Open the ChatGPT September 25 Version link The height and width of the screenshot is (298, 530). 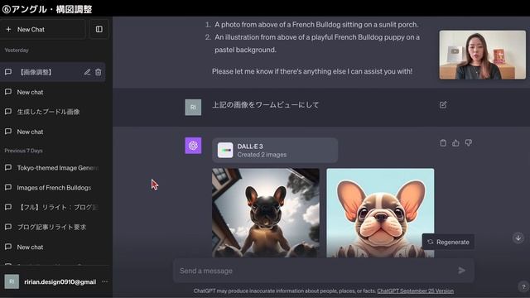pyautogui.click(x=416, y=291)
